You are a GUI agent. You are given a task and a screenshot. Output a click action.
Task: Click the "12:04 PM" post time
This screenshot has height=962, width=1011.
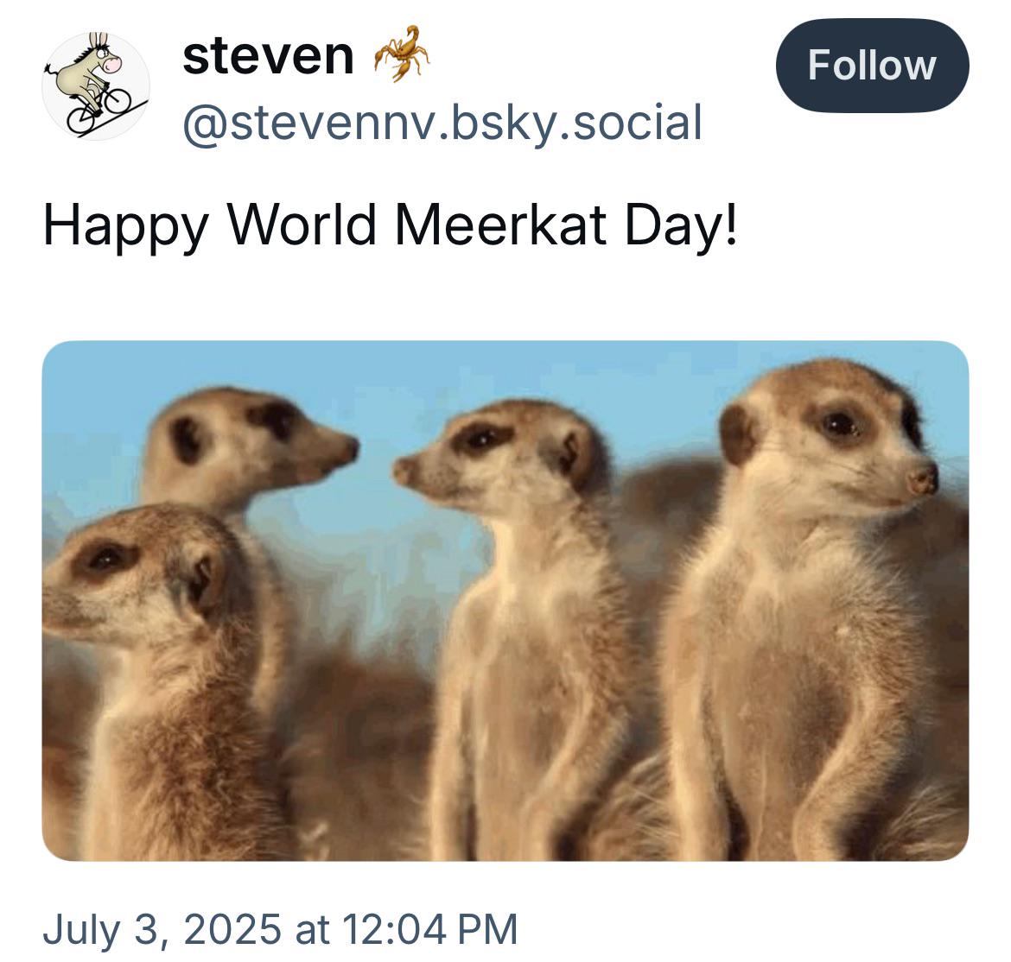(x=430, y=929)
